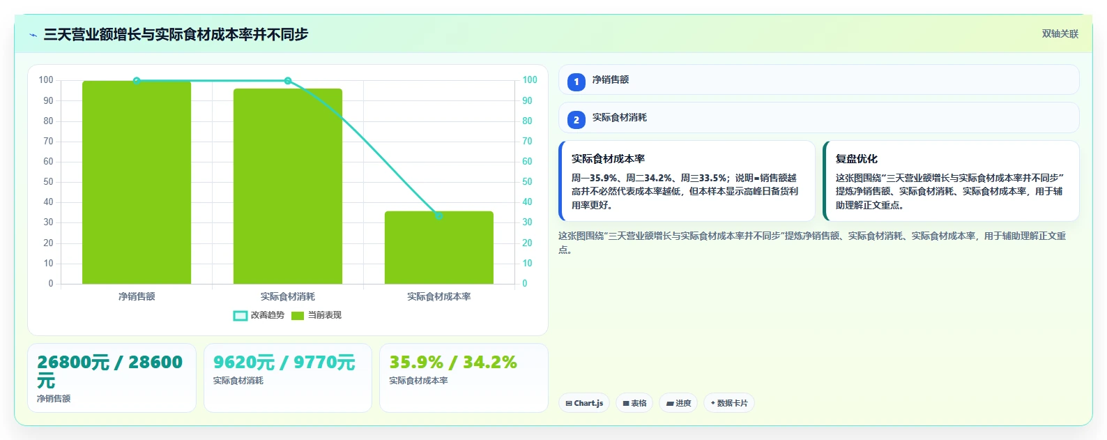Click the grey 50 tick on left axis
The image size is (1107, 440).
(x=48, y=182)
